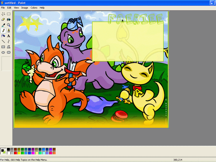This screenshot has height=162, width=216.
Task: Pick the white color swatch
Action: click(9, 153)
